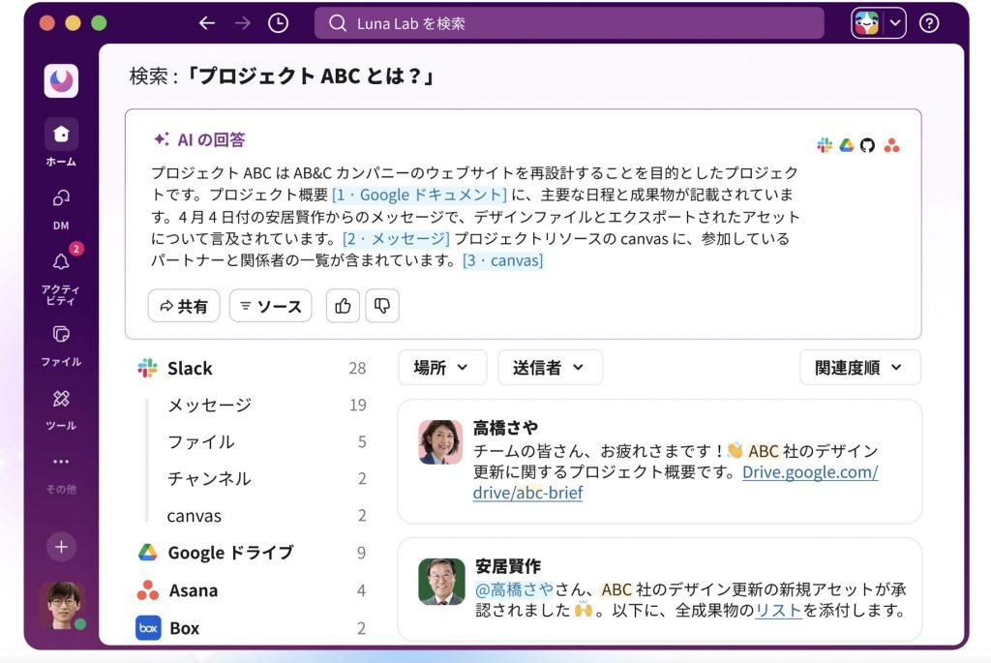Open the 関連度順 sort dropdown

pos(858,368)
